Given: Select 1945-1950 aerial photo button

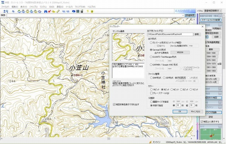Looking at the screenshot, I should [211, 71].
